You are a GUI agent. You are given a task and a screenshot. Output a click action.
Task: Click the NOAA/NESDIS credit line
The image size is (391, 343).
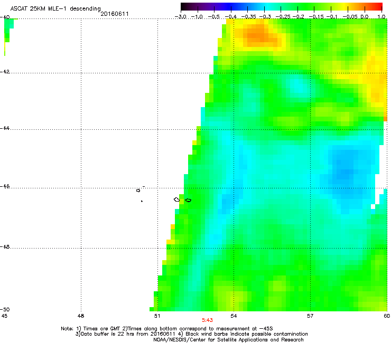coord(228,340)
